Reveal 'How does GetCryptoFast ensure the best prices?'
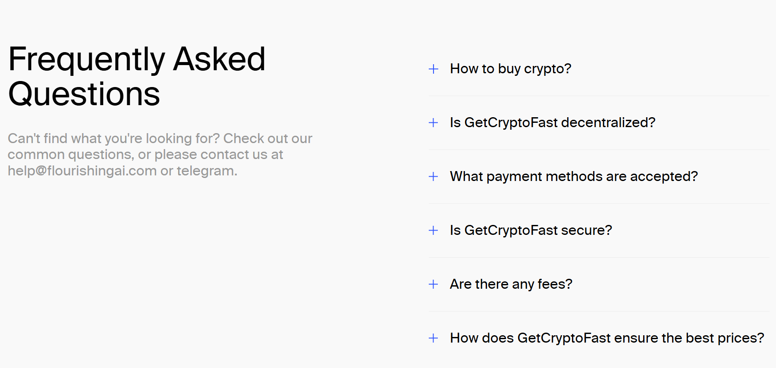The height and width of the screenshot is (368, 776). click(606, 338)
